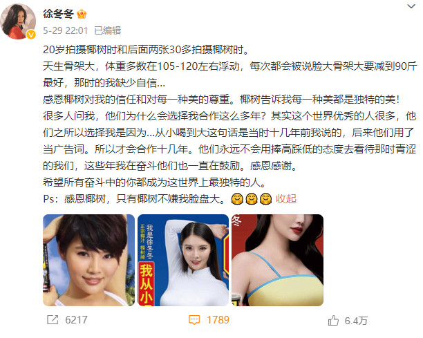This screenshot has width=423, height=338.
Task: Open the yellow top third photo thumbnail
Action: point(278,260)
